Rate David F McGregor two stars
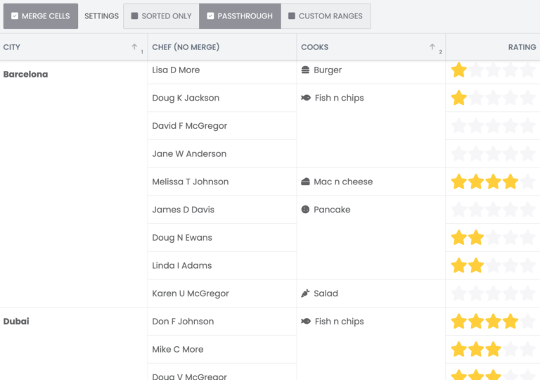540x380 pixels. click(476, 126)
